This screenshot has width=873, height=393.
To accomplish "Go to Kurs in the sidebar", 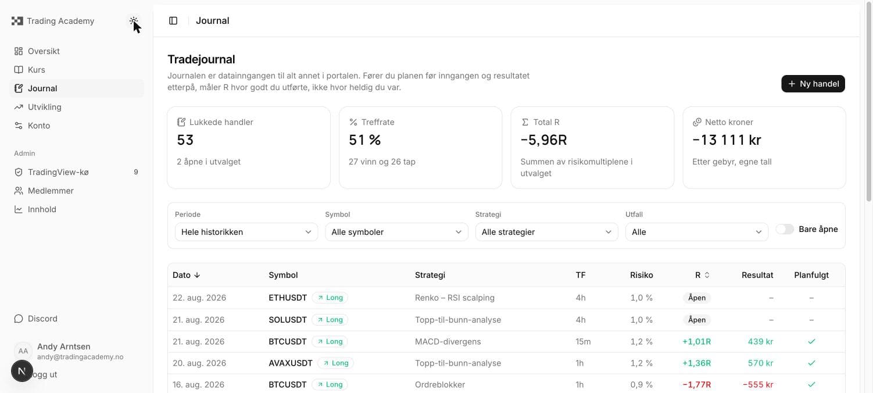I will tap(77, 70).
